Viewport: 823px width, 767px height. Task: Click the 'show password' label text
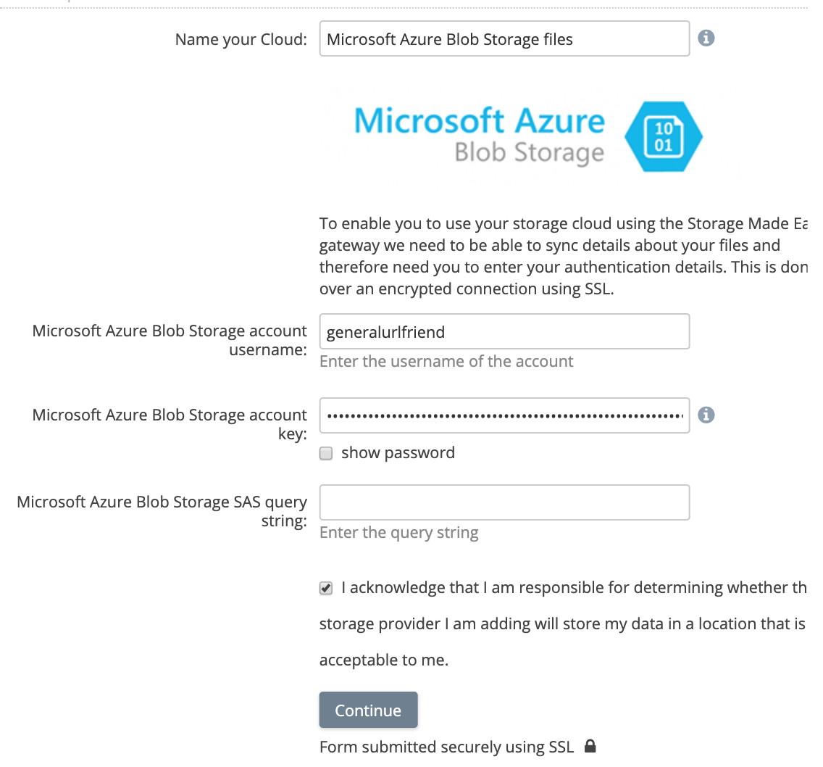pos(398,453)
